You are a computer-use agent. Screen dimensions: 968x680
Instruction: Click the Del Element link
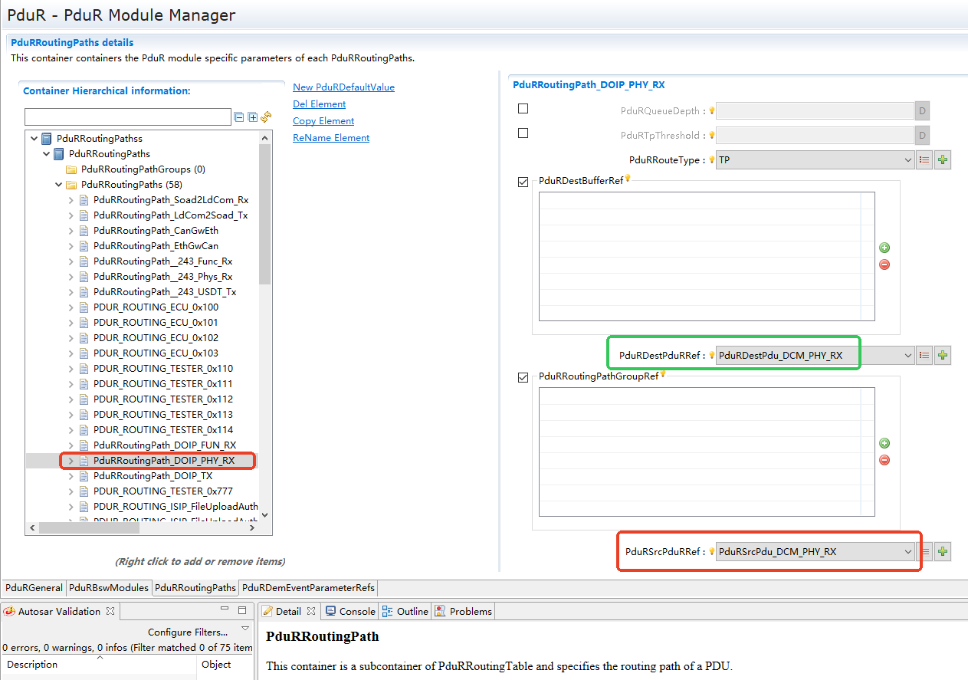coord(319,104)
